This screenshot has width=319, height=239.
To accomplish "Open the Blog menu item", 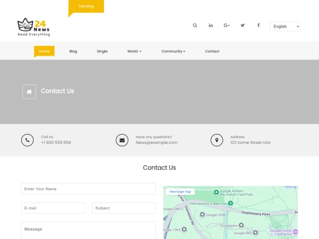I will click(73, 51).
